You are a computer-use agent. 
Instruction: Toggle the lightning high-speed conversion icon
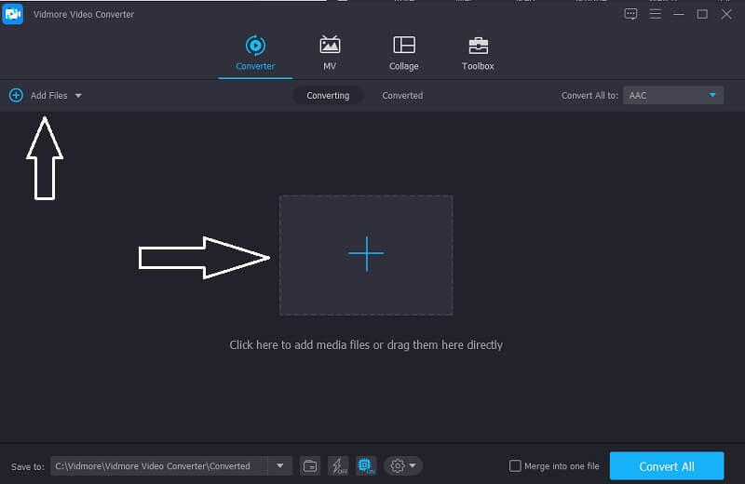338,465
